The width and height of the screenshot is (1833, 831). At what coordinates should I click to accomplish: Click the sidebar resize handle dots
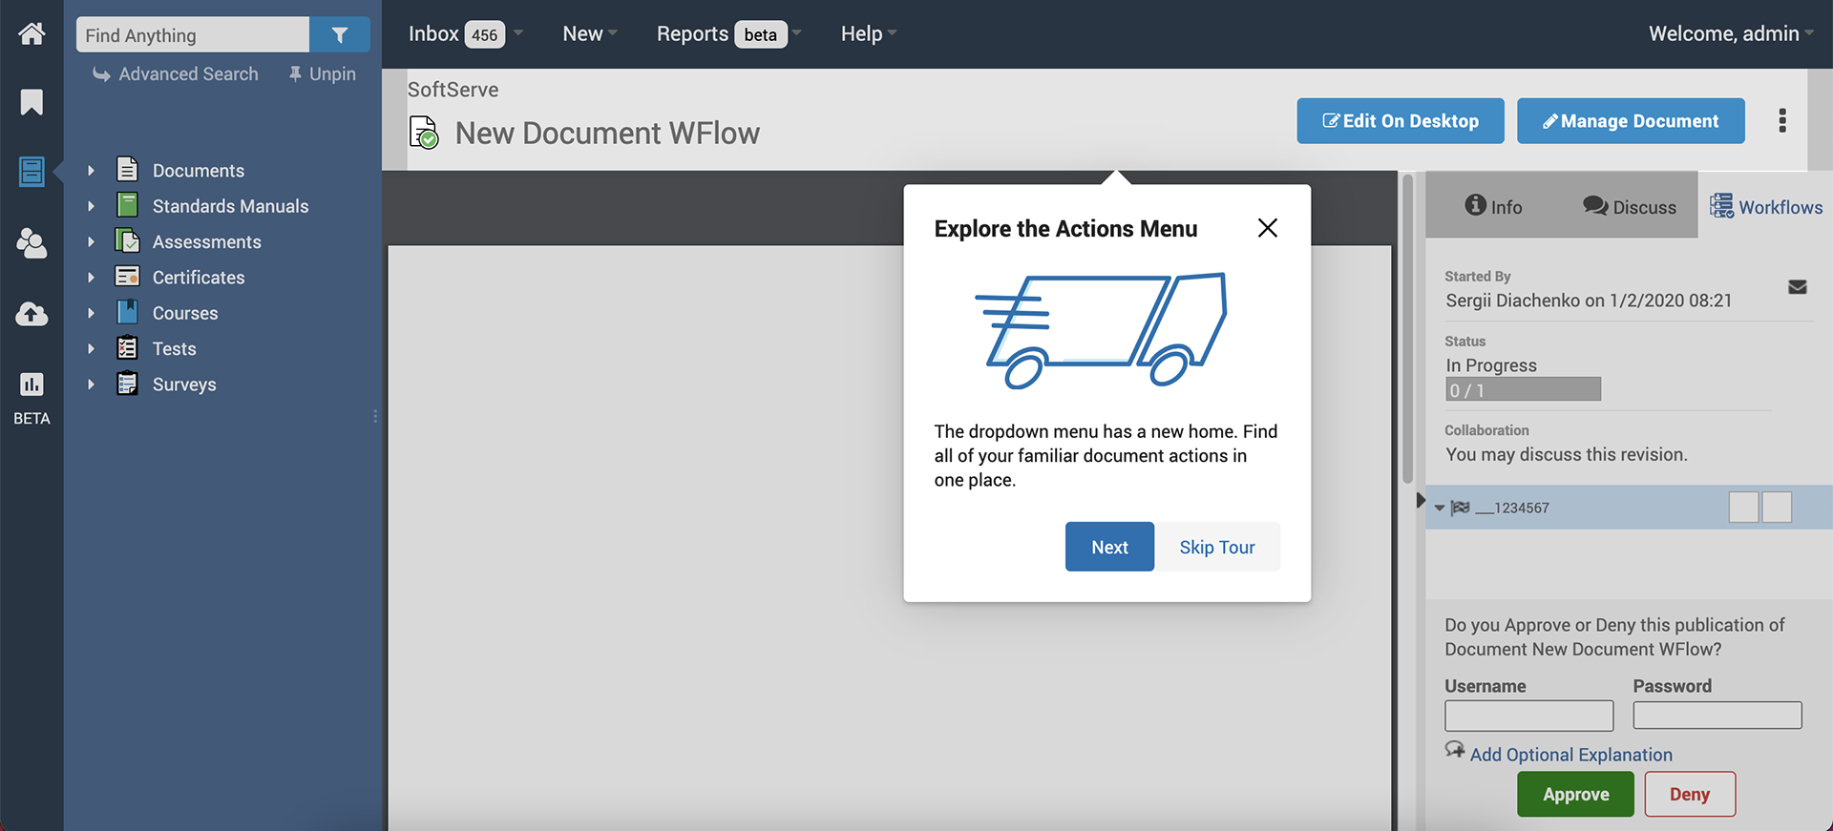[x=375, y=416]
